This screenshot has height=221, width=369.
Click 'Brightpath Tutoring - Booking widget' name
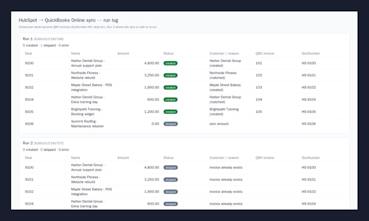[87, 112]
